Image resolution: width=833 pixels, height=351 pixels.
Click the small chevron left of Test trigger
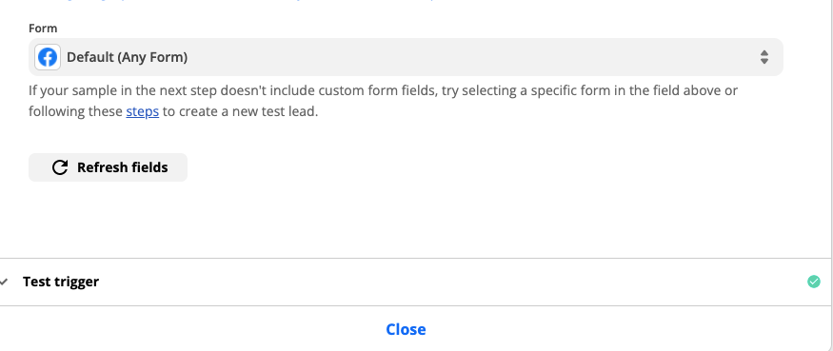(4, 282)
